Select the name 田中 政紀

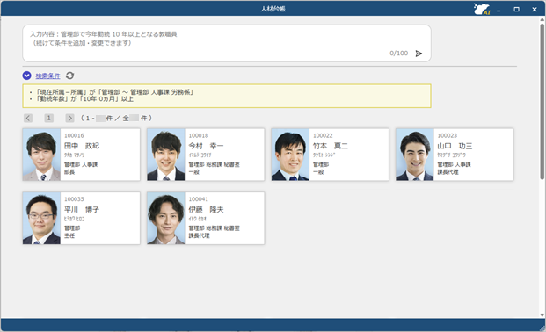(82, 146)
